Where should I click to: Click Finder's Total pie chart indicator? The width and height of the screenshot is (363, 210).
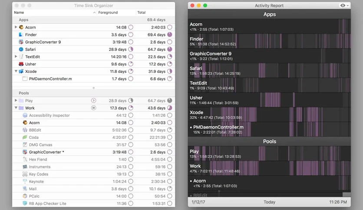coord(170,34)
